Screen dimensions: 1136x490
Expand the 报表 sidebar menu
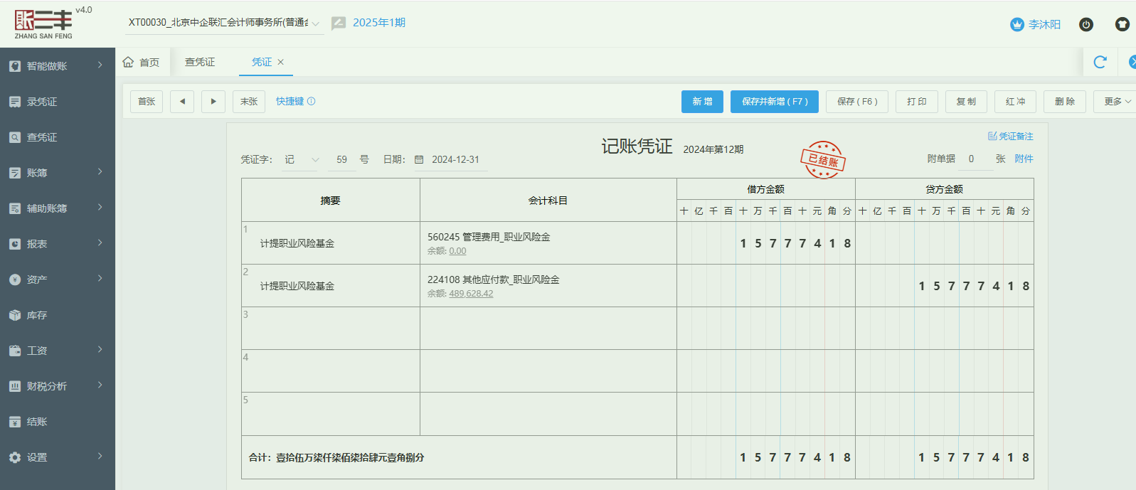[57, 244]
